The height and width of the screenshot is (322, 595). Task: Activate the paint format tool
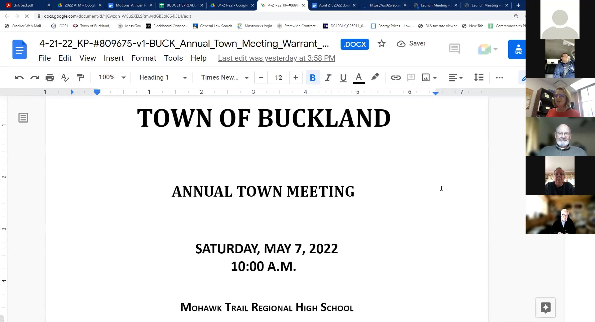click(80, 77)
